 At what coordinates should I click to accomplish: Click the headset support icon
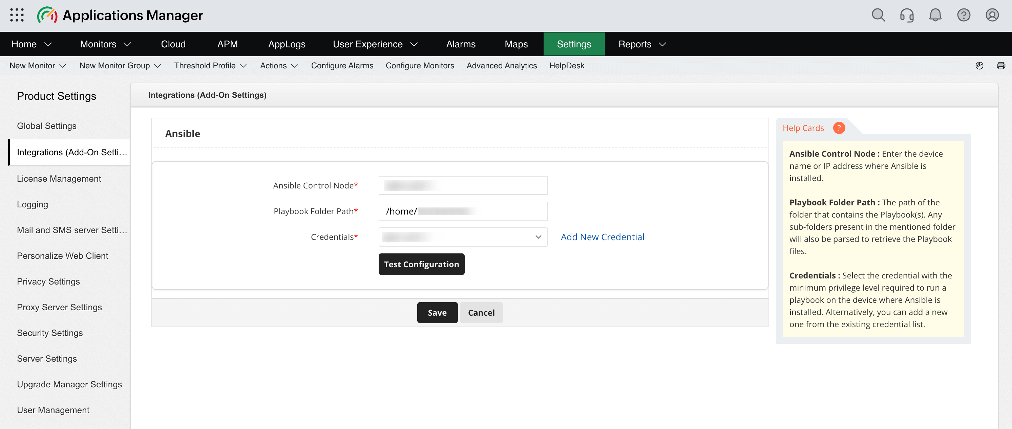click(x=907, y=15)
